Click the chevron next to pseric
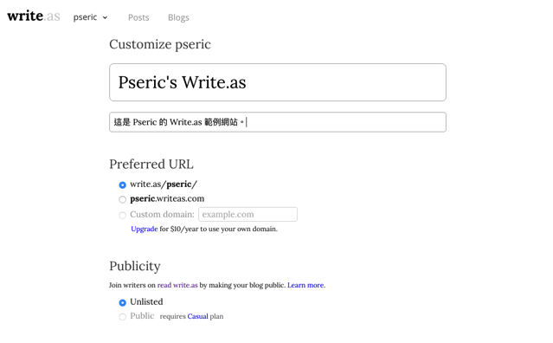The width and height of the screenshot is (553, 343). 105,17
